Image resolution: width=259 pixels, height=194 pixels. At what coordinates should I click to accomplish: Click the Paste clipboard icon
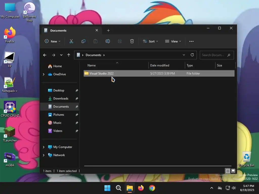95,41
